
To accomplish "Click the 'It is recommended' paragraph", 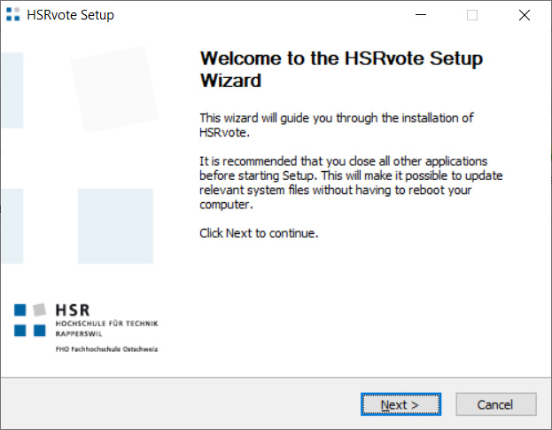I will click(344, 183).
